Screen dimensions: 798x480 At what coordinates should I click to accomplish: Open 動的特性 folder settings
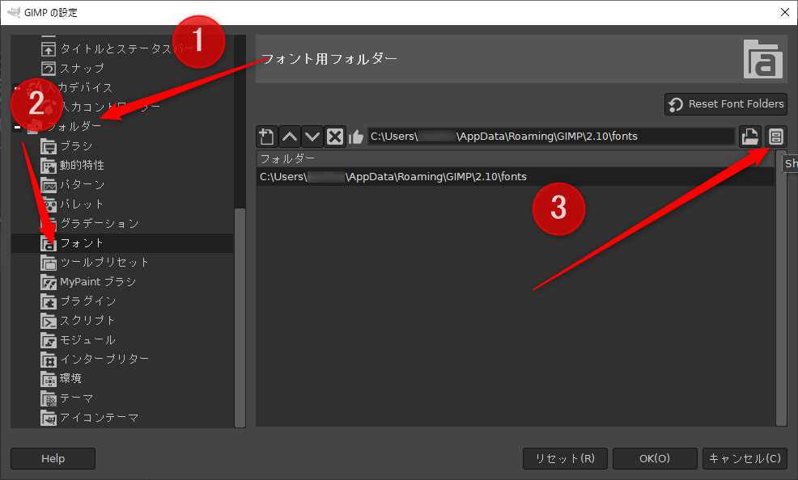point(72,166)
